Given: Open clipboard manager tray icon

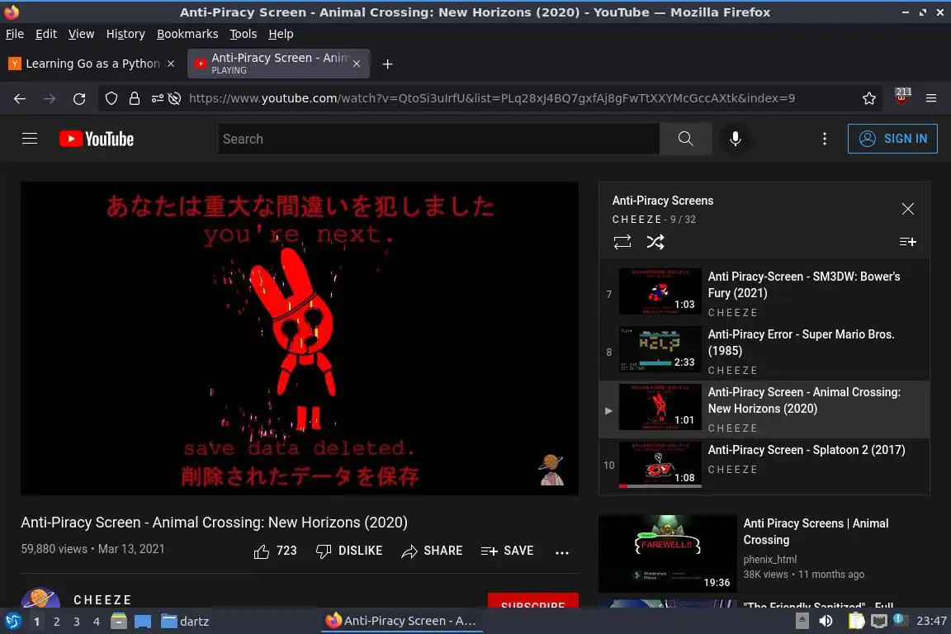Looking at the screenshot, I should 856,621.
